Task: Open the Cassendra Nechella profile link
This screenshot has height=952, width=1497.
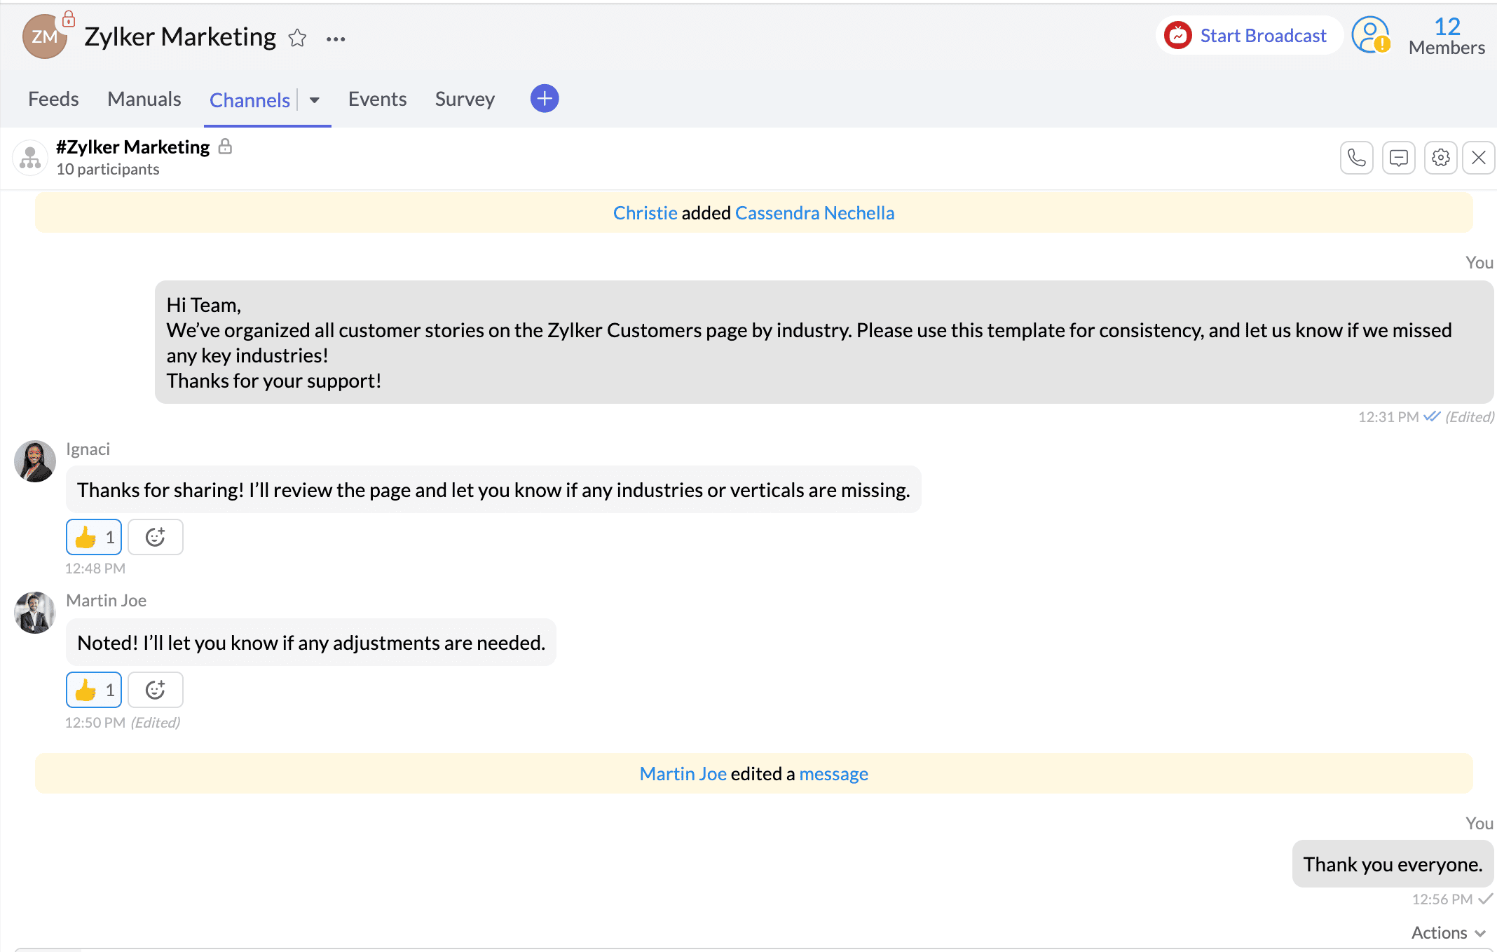Action: click(x=814, y=213)
